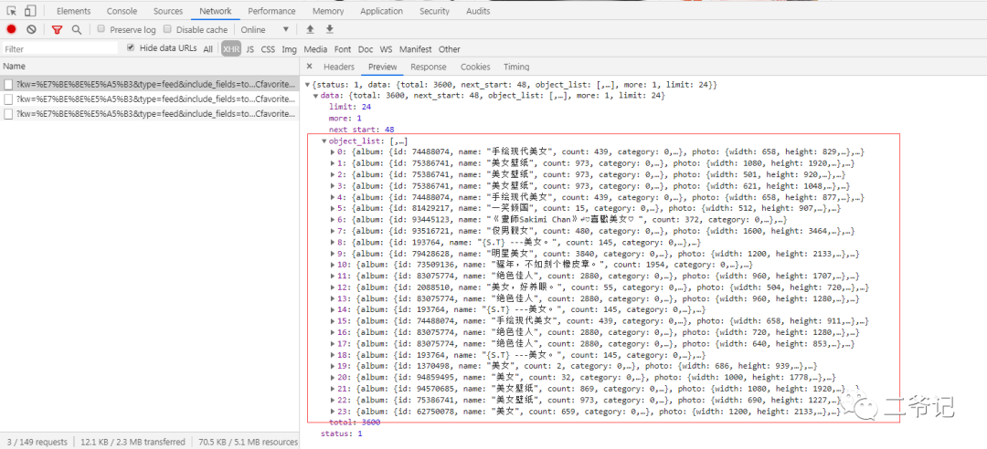The height and width of the screenshot is (449, 987).
Task: Filter requests by Manifest
Action: (x=416, y=49)
